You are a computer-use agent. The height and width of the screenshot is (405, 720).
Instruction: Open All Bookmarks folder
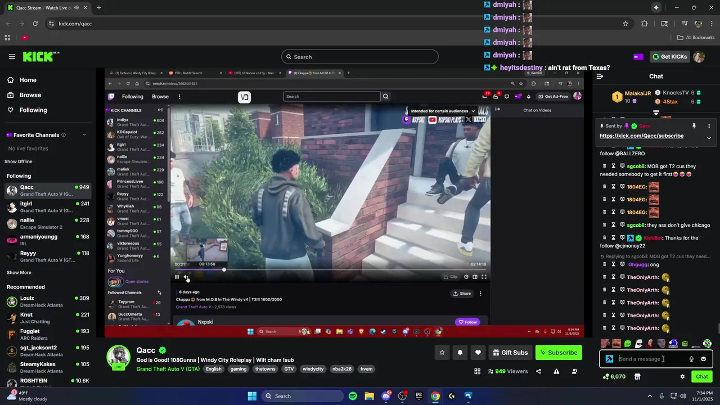click(x=696, y=38)
